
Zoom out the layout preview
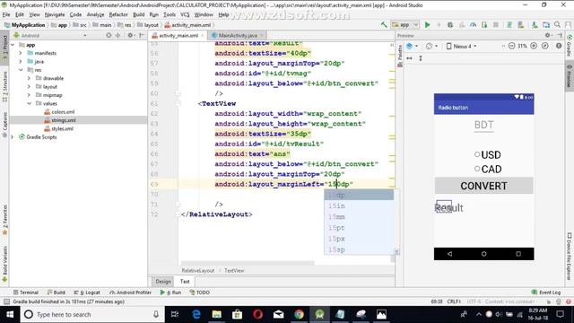512,46
